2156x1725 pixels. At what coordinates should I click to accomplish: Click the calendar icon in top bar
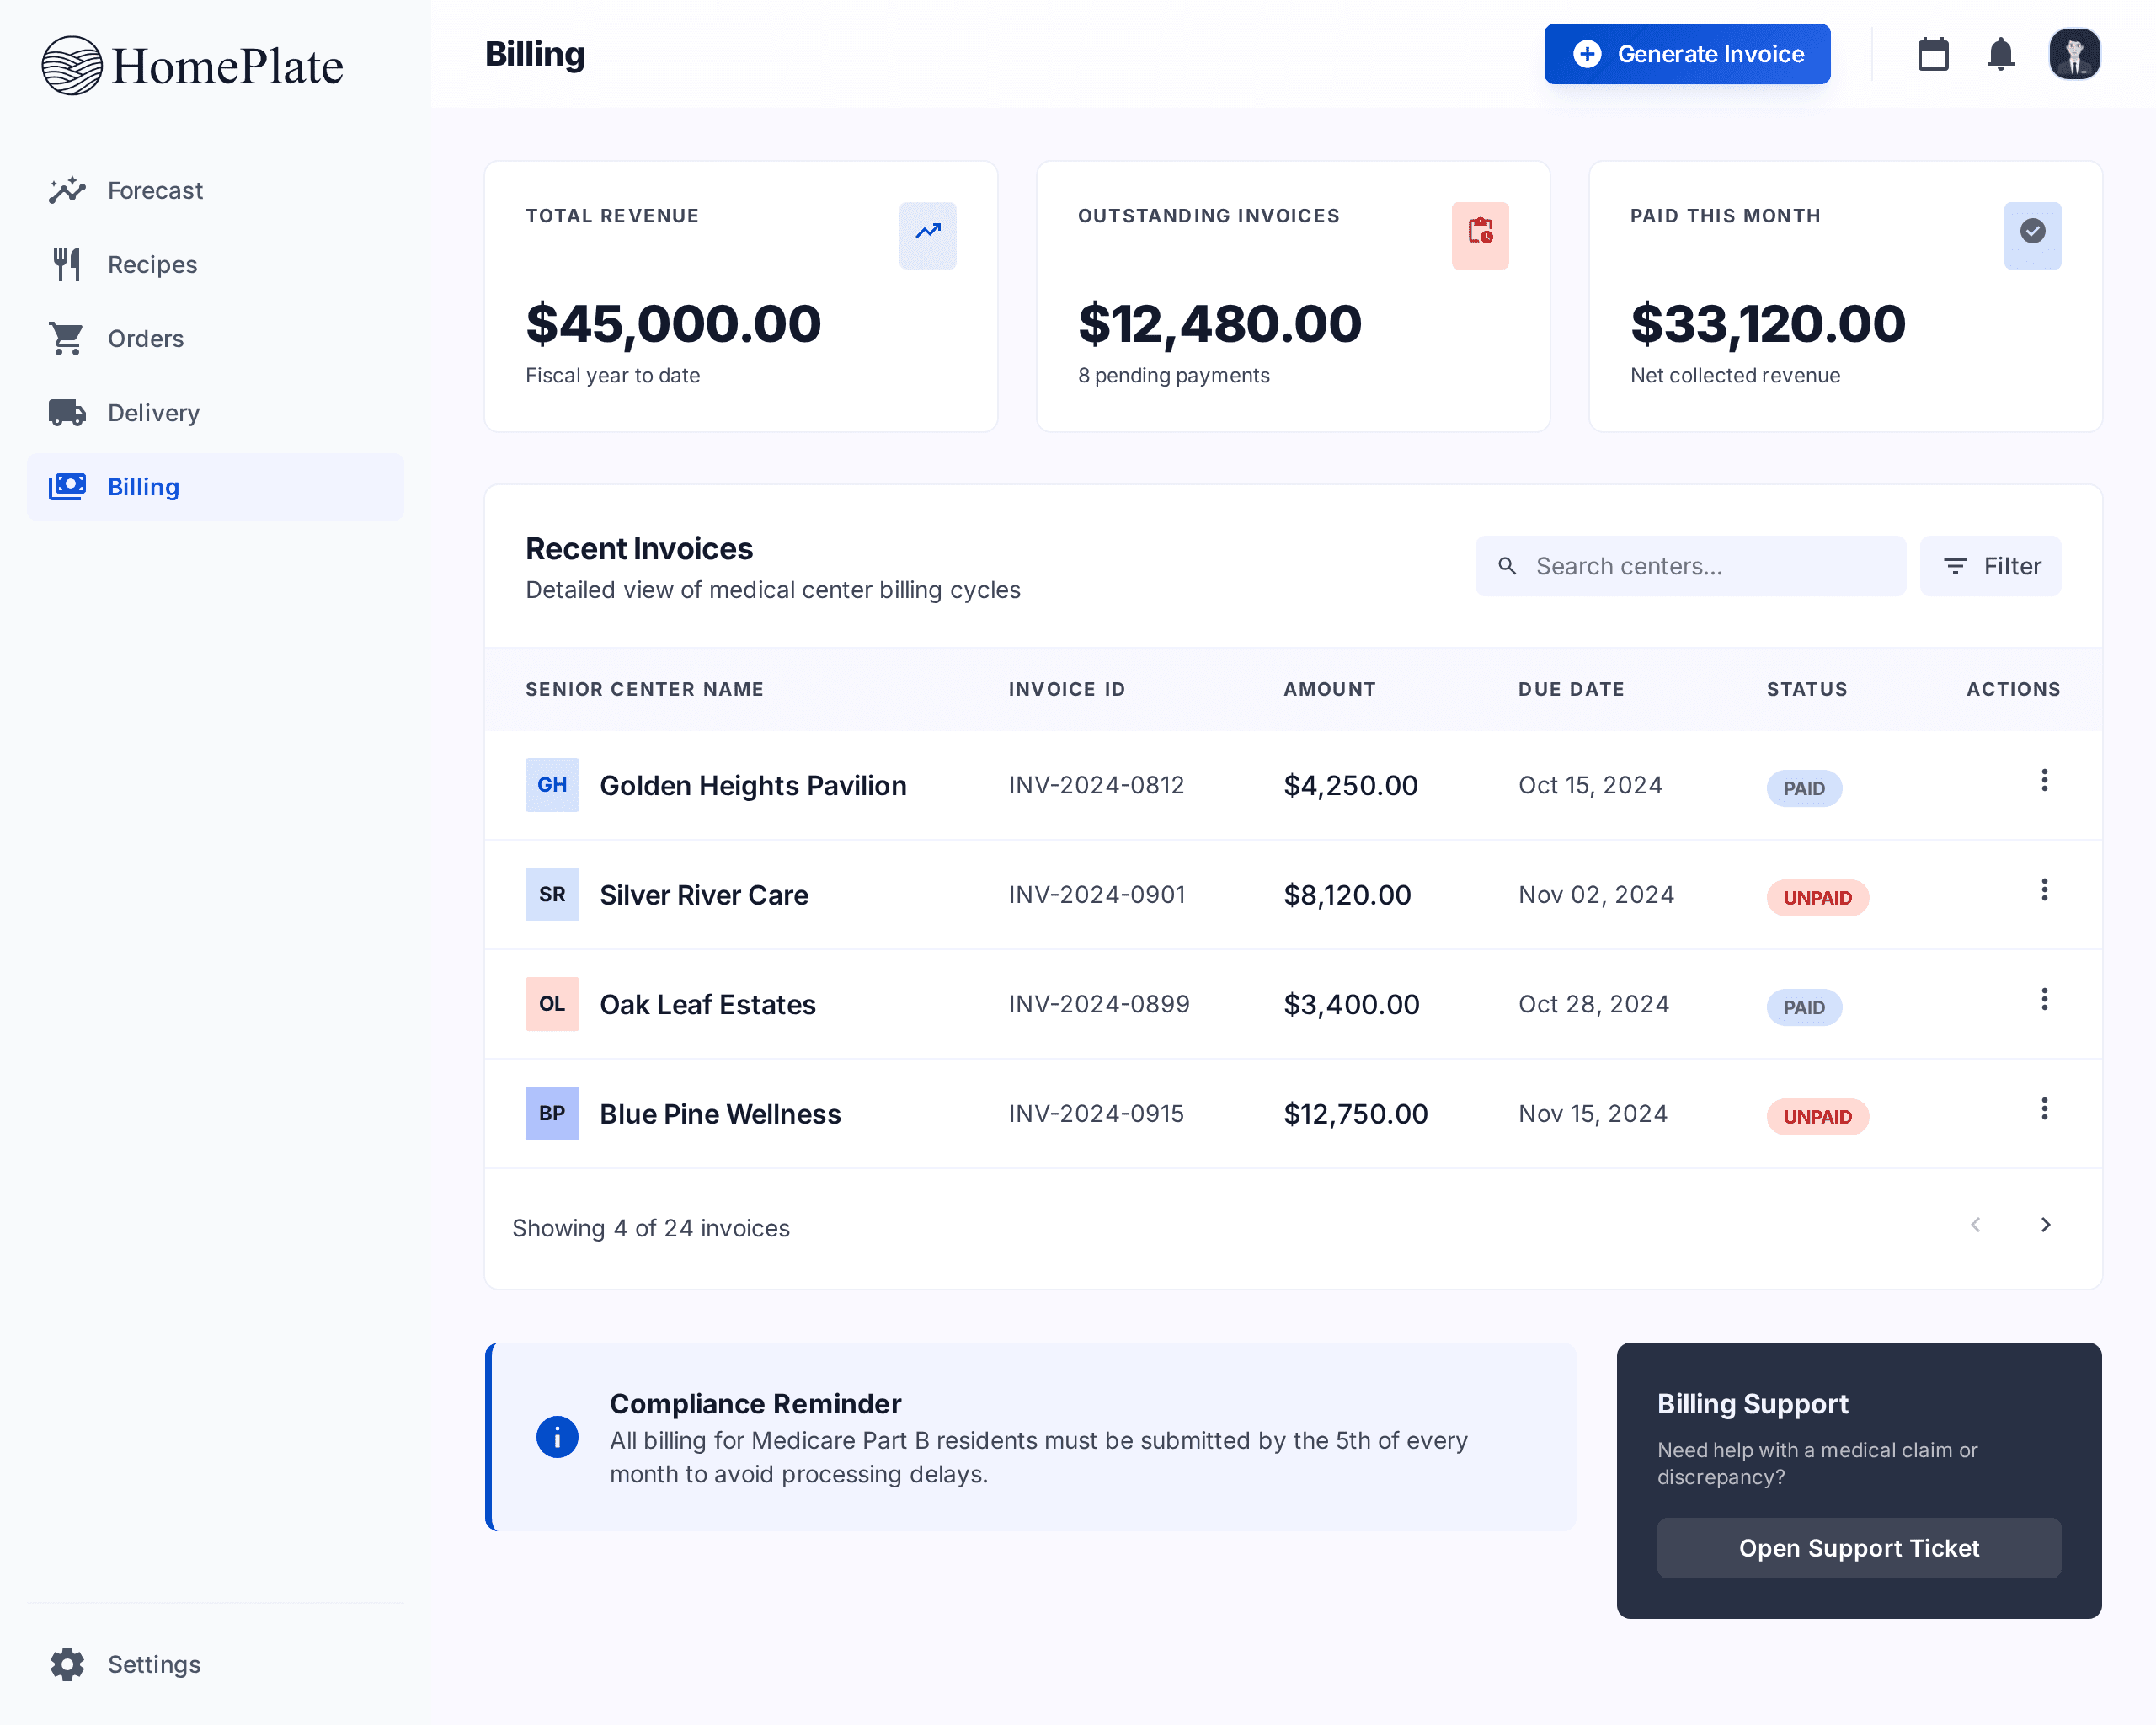tap(1933, 54)
